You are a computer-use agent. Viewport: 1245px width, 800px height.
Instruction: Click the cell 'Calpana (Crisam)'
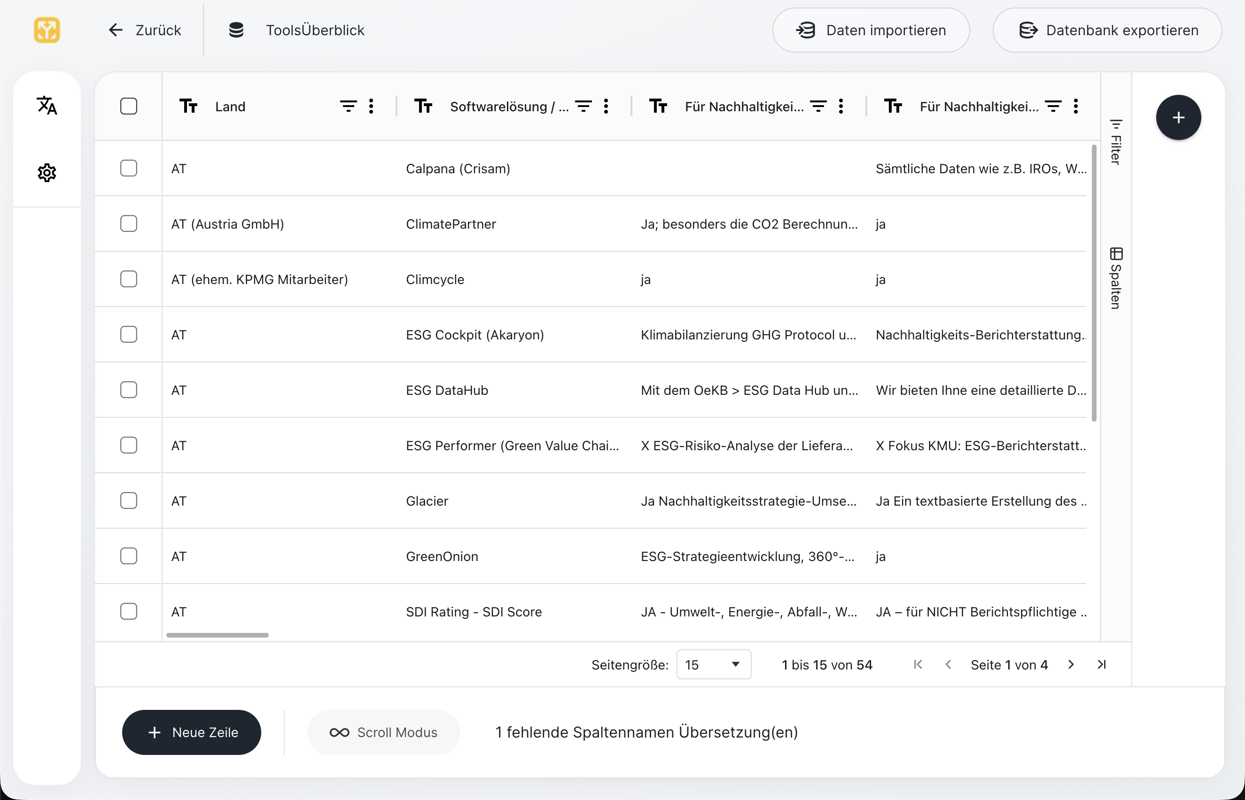[x=514, y=169]
